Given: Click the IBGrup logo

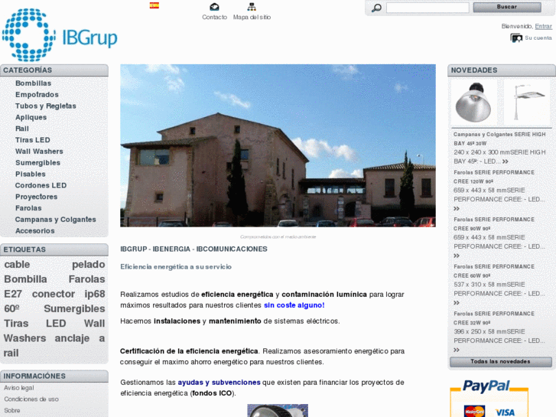Looking at the screenshot, I should [60, 34].
